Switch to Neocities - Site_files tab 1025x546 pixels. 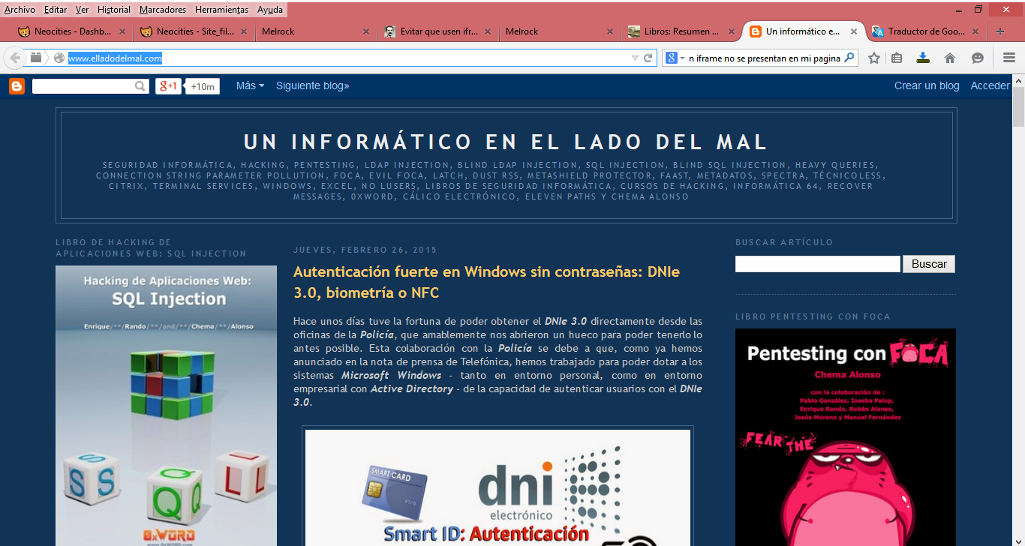click(194, 31)
